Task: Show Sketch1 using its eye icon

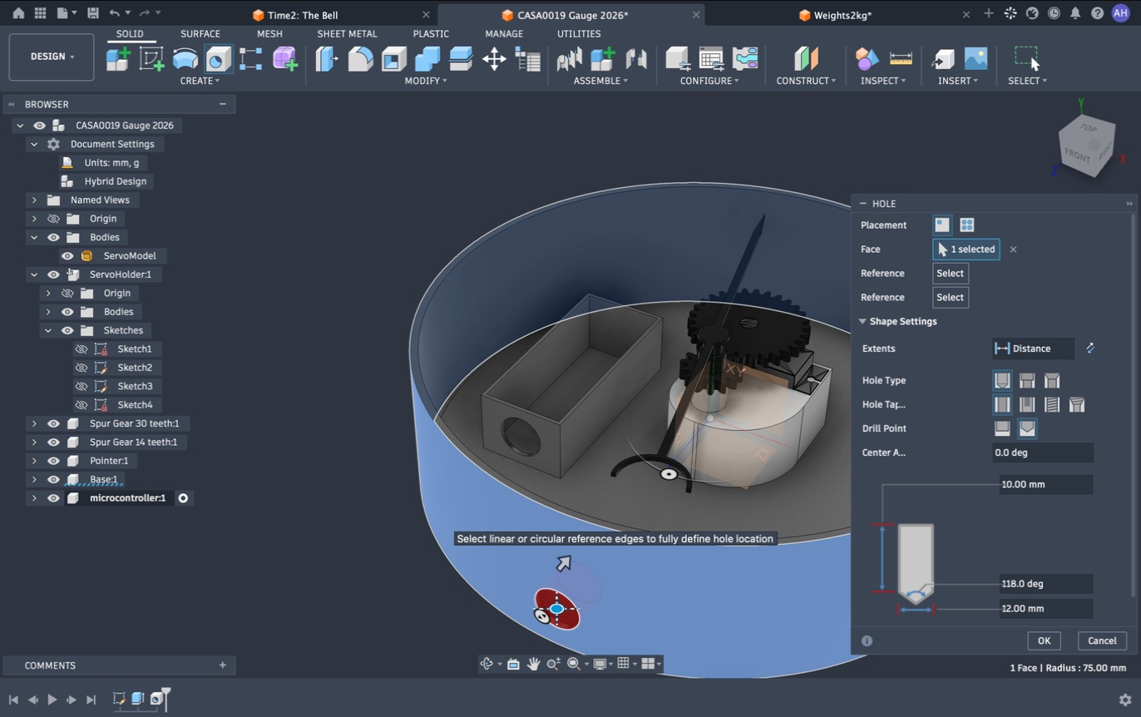Action: tap(81, 349)
